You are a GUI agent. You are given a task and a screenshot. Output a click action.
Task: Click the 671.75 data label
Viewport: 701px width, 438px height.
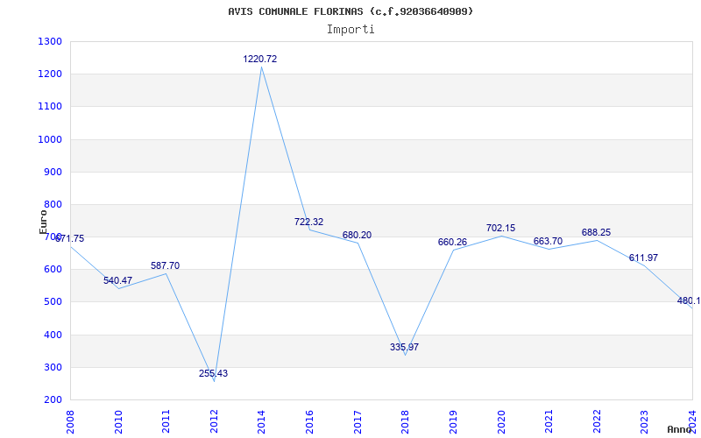pos(69,238)
